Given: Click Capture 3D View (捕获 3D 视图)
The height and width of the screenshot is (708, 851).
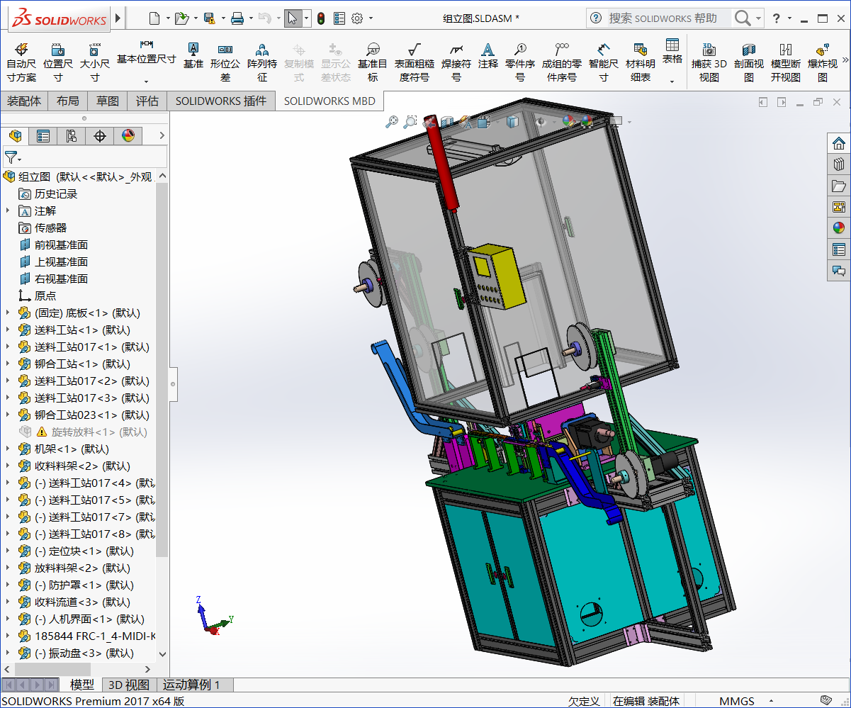Looking at the screenshot, I should [x=709, y=61].
